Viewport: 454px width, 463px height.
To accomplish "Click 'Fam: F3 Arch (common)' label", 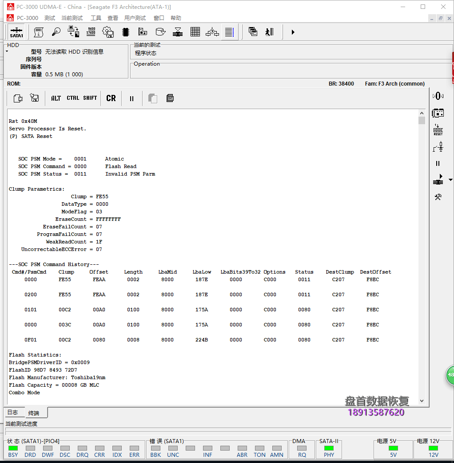I will point(394,83).
